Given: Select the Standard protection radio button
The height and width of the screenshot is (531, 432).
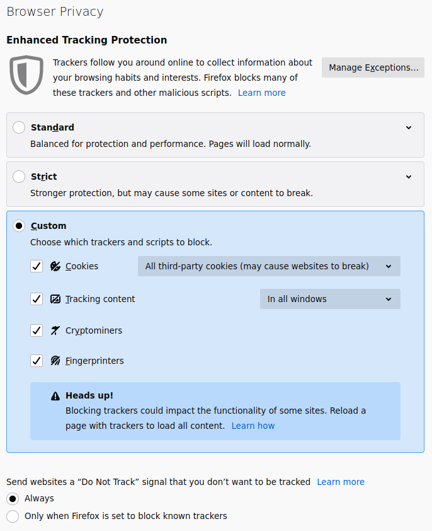Looking at the screenshot, I should (x=19, y=127).
